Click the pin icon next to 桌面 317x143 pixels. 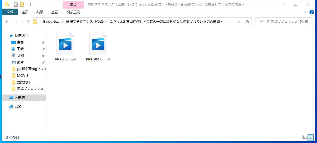(x=43, y=42)
